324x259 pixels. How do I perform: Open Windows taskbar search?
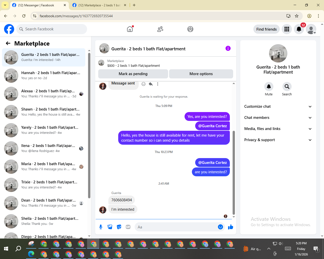[x=18, y=249]
